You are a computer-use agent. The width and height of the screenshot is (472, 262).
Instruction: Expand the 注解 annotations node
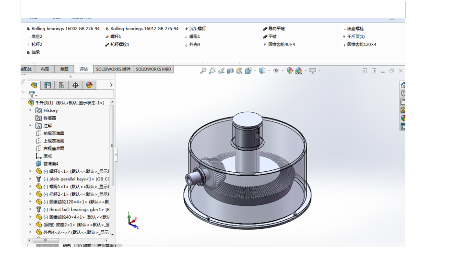[x=30, y=126]
